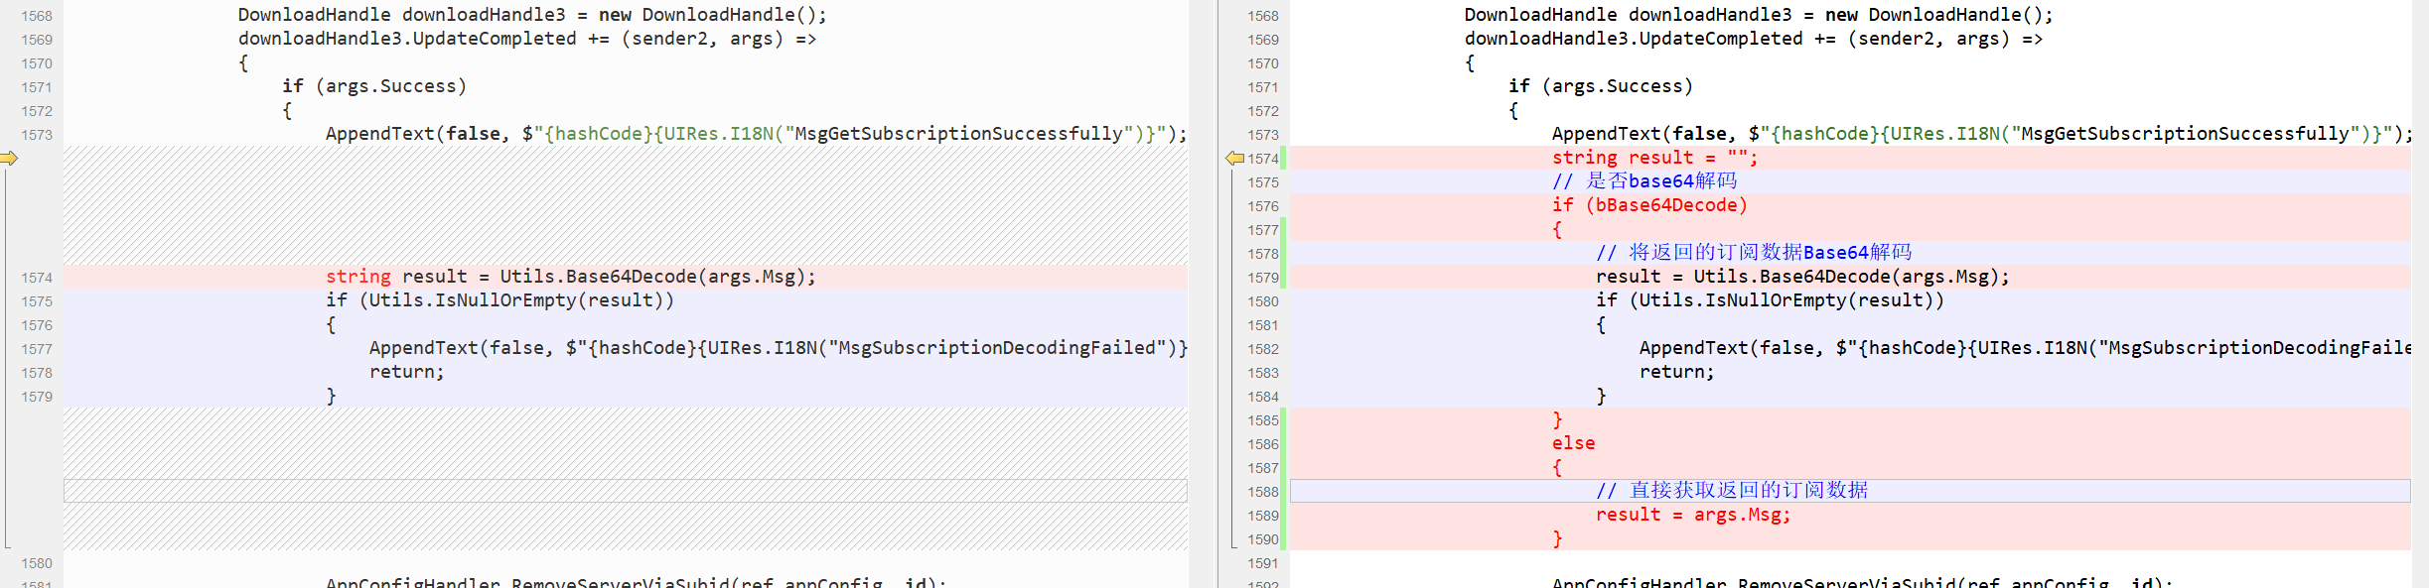Click line number 1568 in the left pane gutter
The height and width of the screenshot is (588, 2429).
(x=37, y=16)
